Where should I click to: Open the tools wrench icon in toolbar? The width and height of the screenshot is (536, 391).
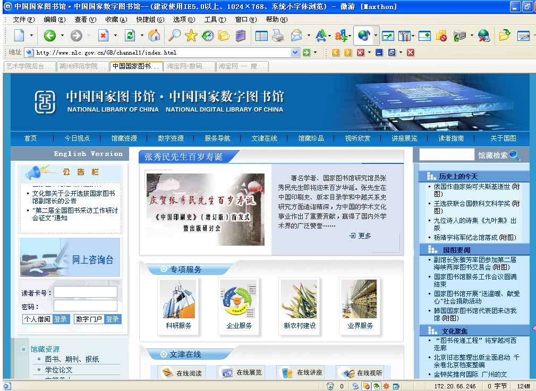coord(404,36)
